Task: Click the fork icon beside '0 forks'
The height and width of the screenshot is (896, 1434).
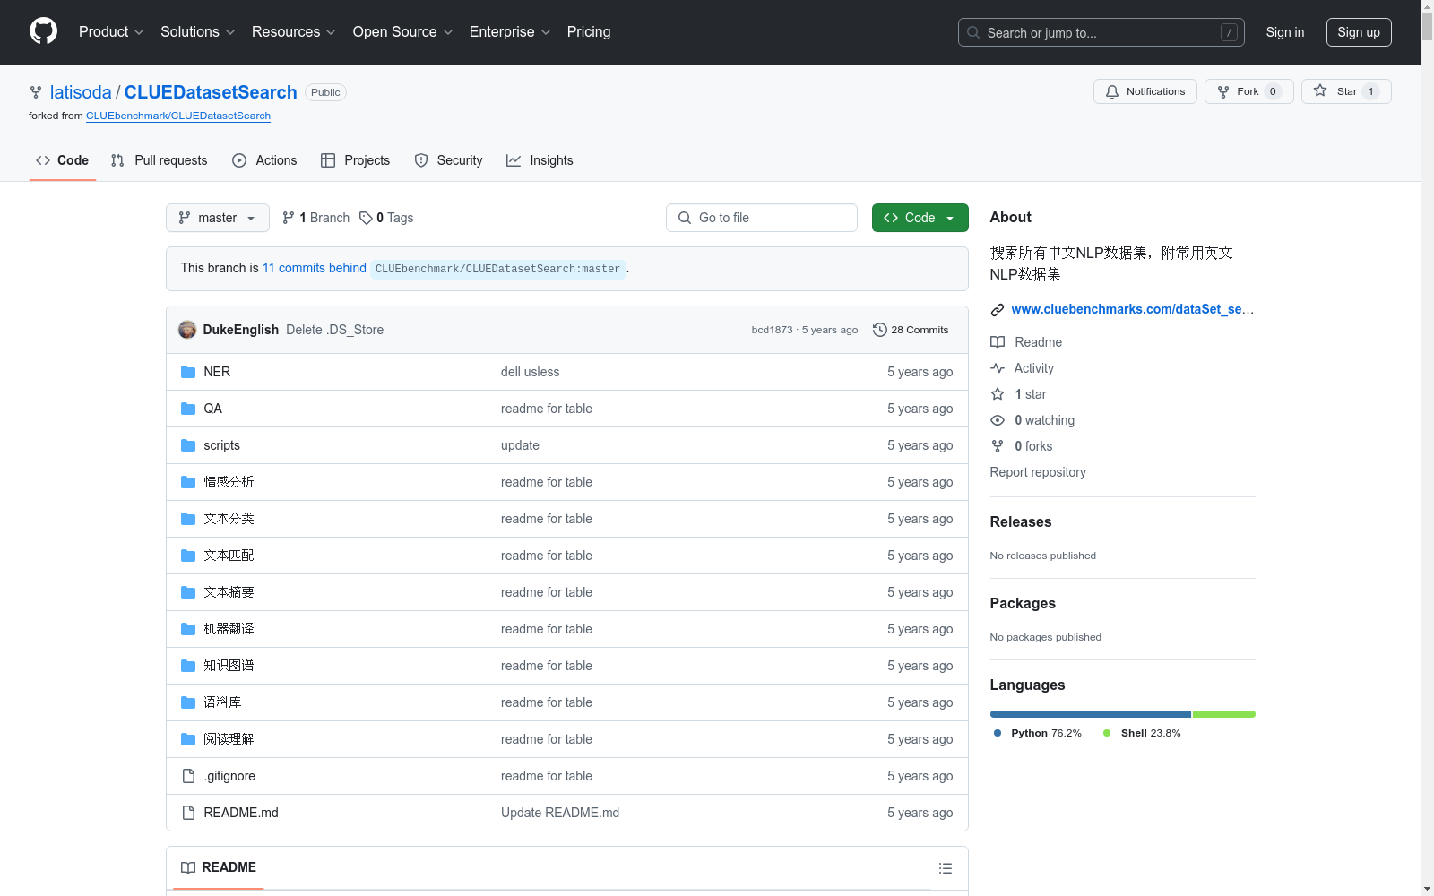Action: pos(998,446)
